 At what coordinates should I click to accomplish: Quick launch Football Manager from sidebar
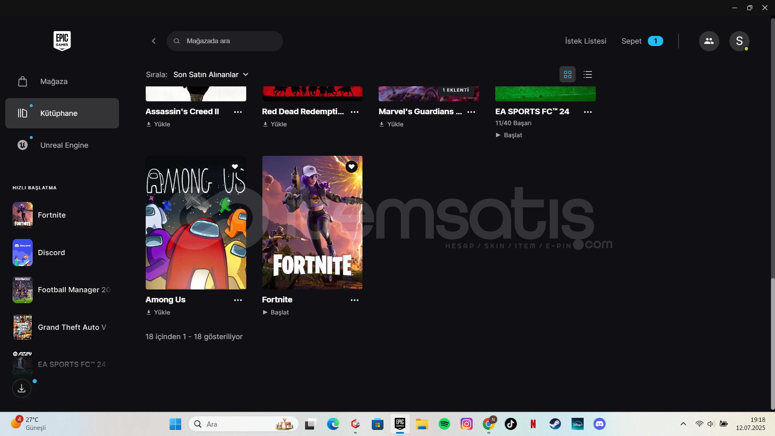tap(62, 290)
